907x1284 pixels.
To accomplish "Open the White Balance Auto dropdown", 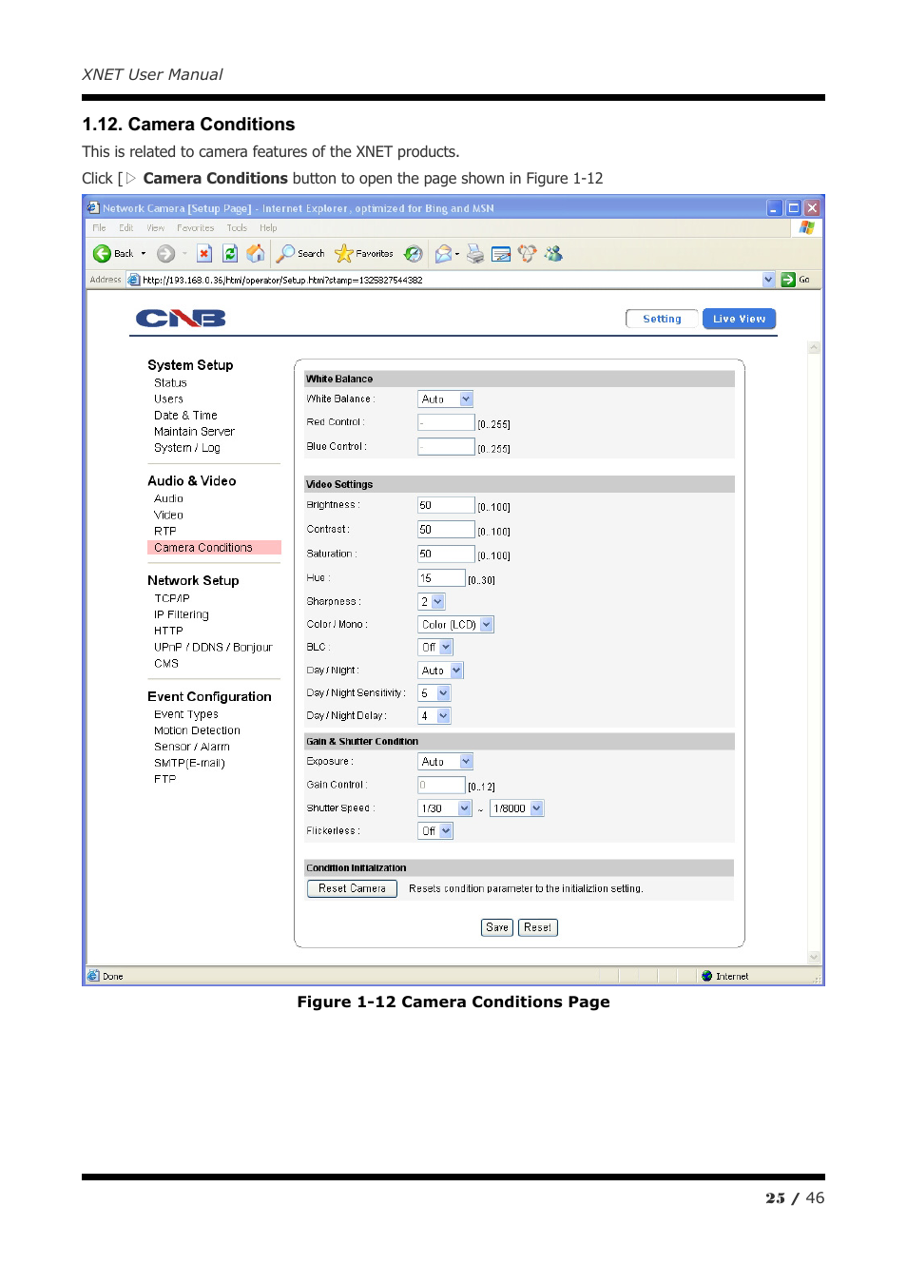I will point(445,399).
